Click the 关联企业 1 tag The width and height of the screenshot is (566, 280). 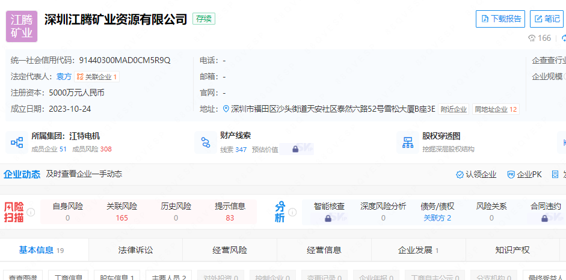tap(97, 77)
